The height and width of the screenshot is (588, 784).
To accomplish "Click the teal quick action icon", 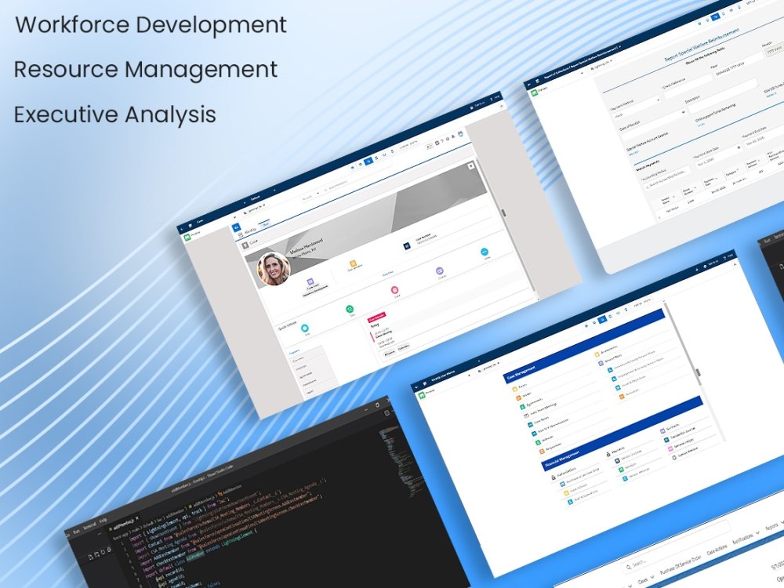I will click(305, 328).
